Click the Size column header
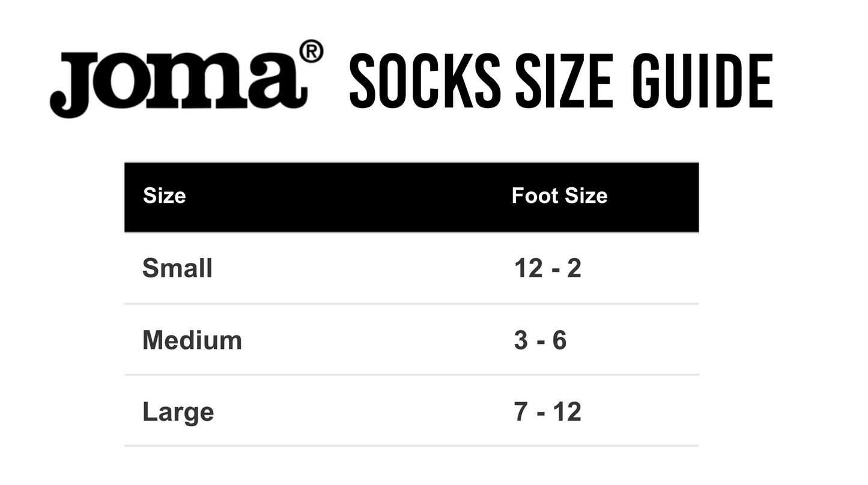 coord(164,196)
